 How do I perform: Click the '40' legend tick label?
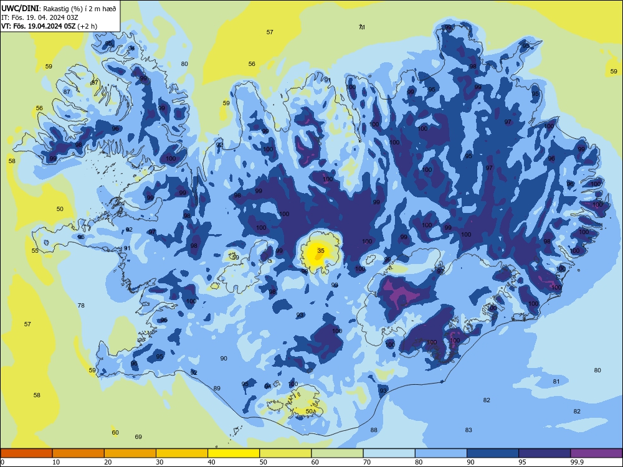[x=211, y=462]
